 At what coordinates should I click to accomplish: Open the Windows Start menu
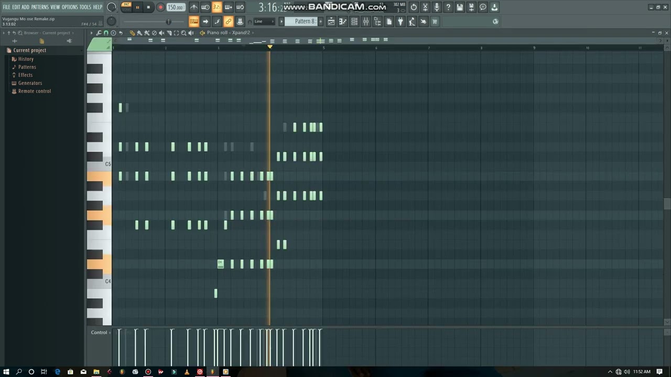pyautogui.click(x=6, y=372)
